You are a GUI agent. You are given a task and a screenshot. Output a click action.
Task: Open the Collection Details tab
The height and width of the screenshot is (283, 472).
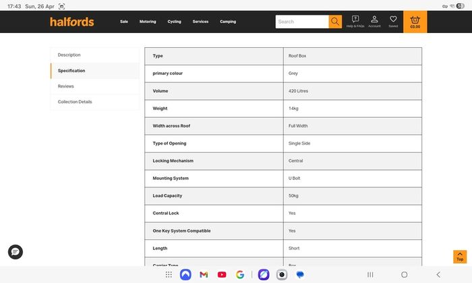pos(95,102)
